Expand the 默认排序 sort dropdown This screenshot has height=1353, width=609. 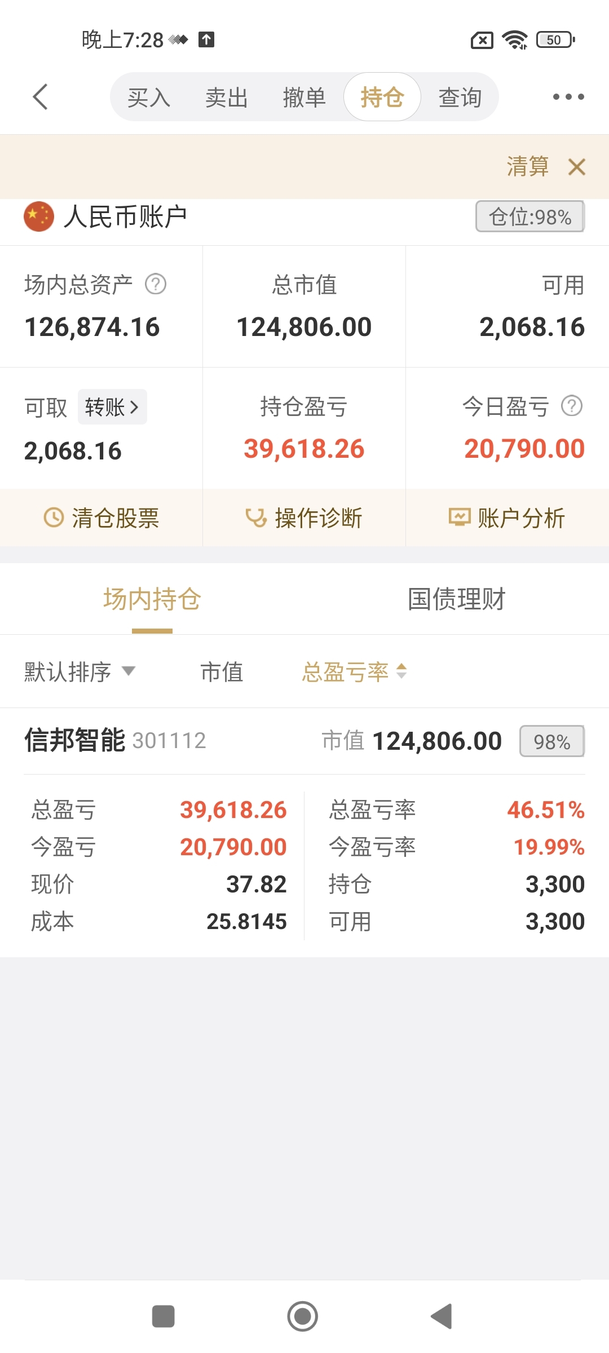(80, 672)
